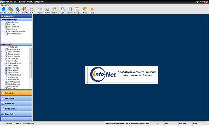
Task: Click the CAPS indicator in status bar
Action: tap(157, 124)
